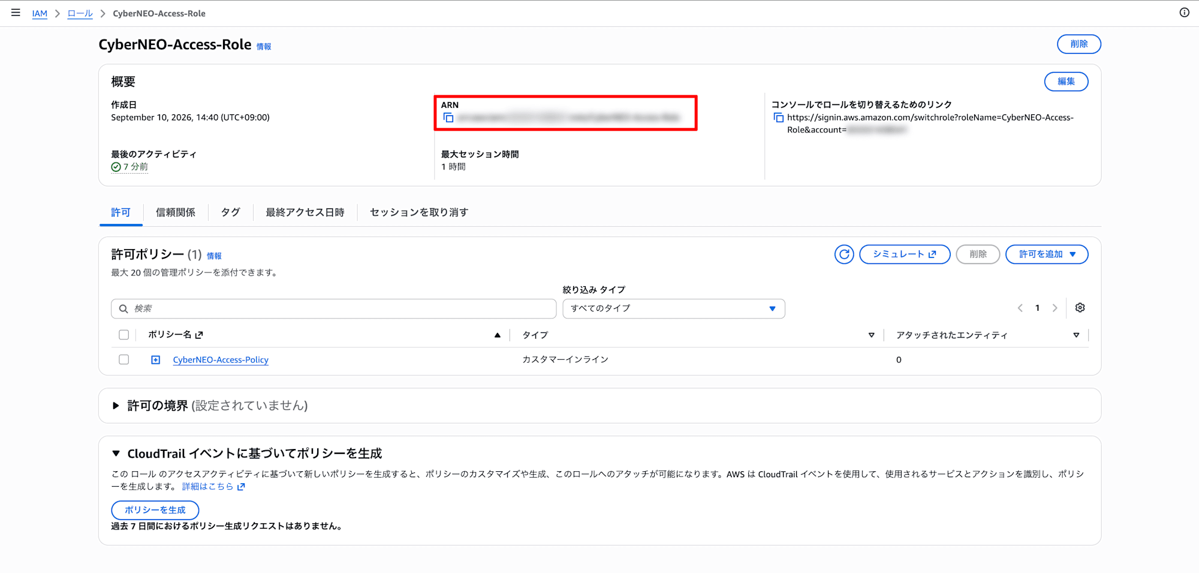Click the creation date September 10, 2026
Image resolution: width=1199 pixels, height=573 pixels.
coord(190,118)
